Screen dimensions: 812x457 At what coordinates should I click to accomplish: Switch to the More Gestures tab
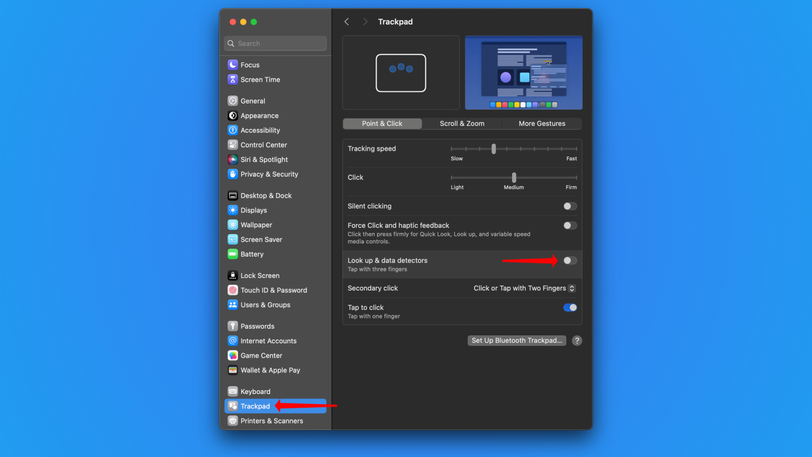[542, 123]
